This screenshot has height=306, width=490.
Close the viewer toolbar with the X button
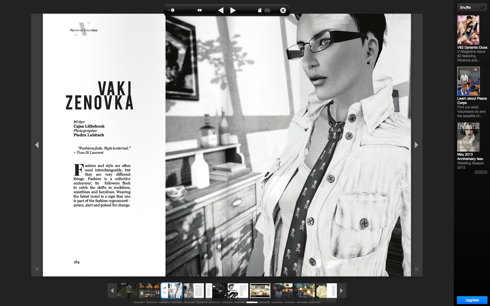click(x=283, y=10)
